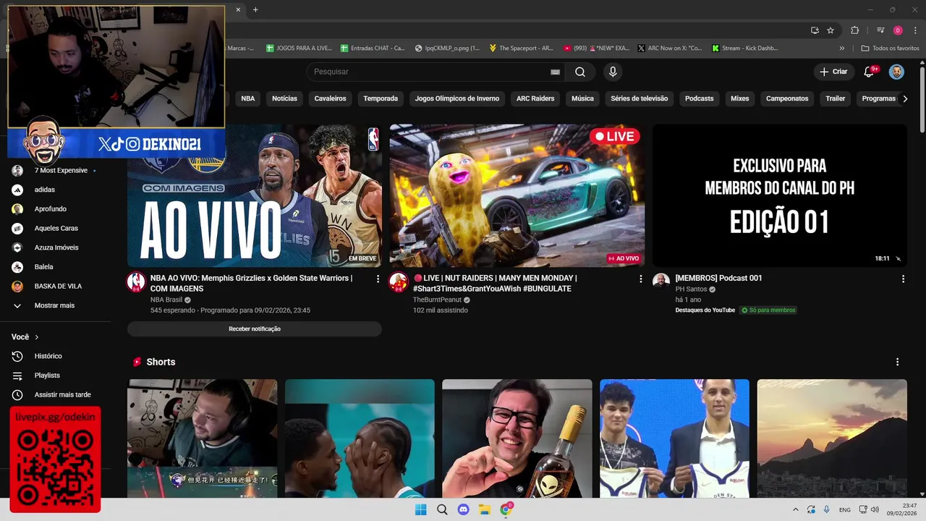The image size is (926, 521).
Task: Click the page vertical scrollbar
Action: pos(922,100)
